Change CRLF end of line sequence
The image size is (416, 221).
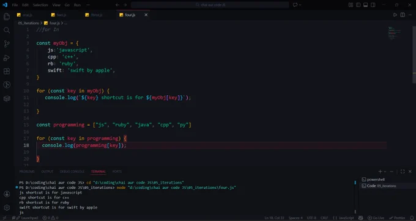tap(324, 218)
